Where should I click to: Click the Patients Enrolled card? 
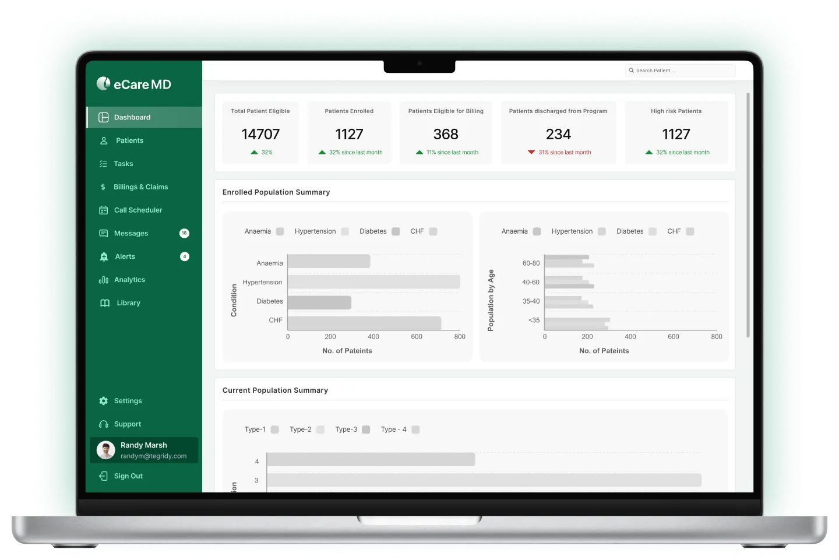point(349,132)
